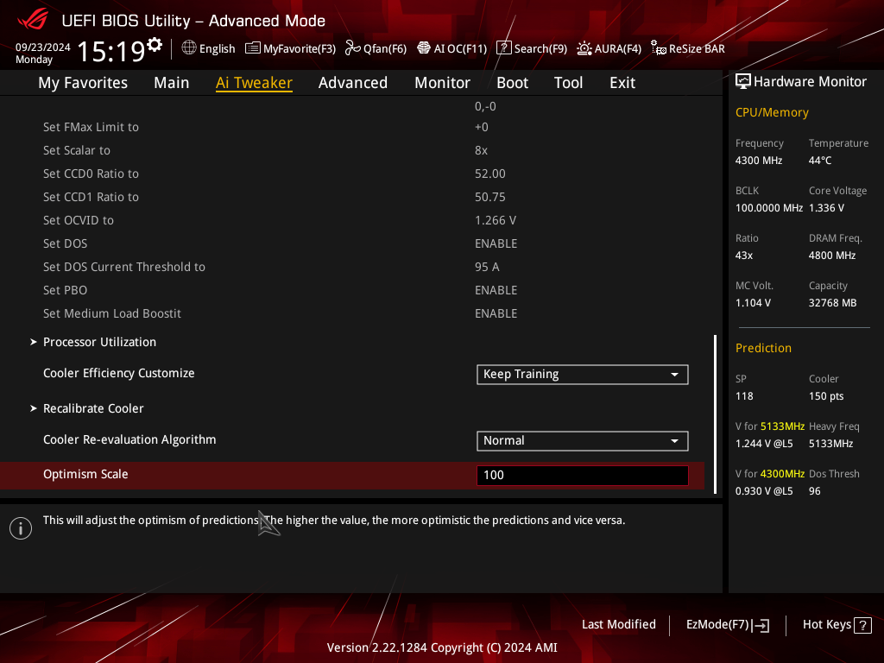The image size is (884, 663).
Task: Click the Dos Thresh 96 value
Action: pyautogui.click(x=815, y=491)
